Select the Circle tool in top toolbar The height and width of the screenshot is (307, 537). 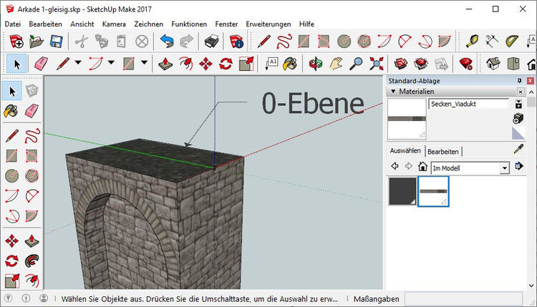tap(344, 42)
